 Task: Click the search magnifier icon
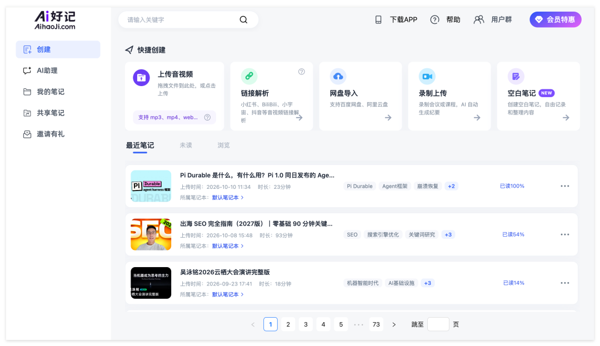coord(243,19)
